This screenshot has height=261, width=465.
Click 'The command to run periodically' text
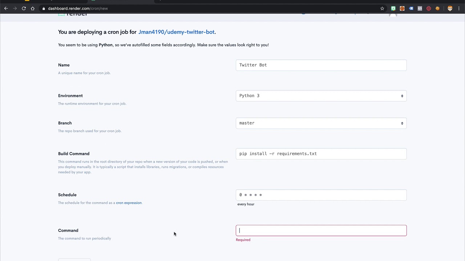(x=85, y=238)
